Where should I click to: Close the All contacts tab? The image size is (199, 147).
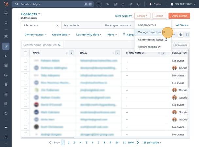tap(57, 26)
